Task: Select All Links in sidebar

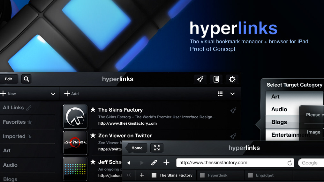Action: tap(27, 107)
